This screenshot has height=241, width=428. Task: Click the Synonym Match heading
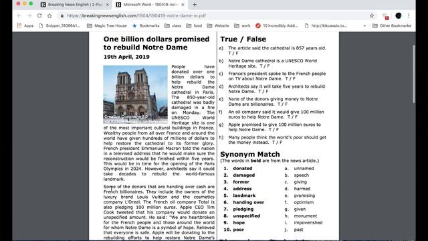tap(249, 154)
